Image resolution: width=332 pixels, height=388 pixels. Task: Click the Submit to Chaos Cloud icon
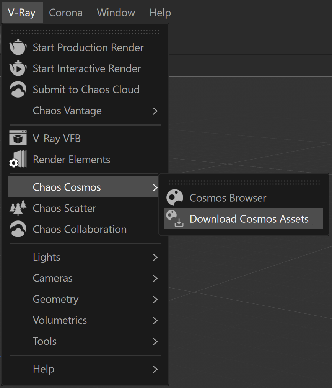pyautogui.click(x=18, y=89)
